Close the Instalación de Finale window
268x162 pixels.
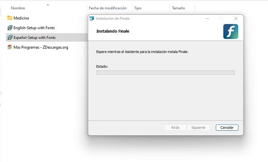(236, 18)
